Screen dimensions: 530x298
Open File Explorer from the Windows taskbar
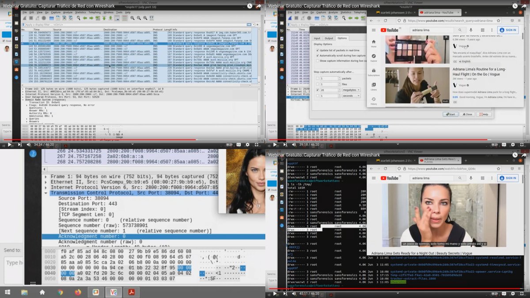(24, 292)
